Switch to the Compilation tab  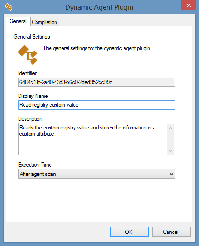[x=44, y=22]
